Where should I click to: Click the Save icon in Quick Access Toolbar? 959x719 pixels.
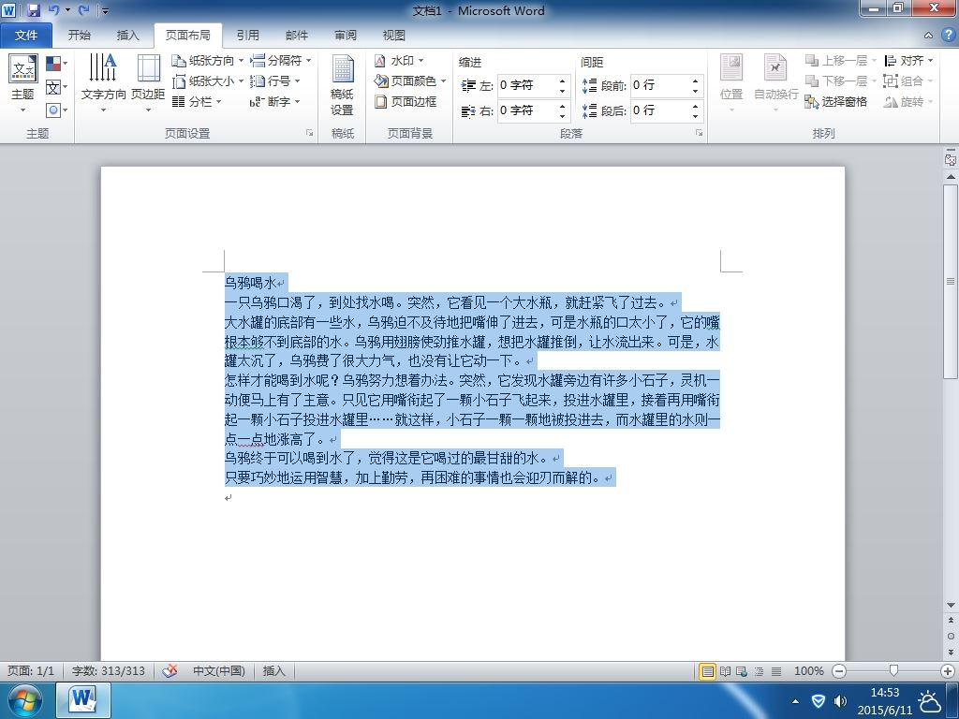click(33, 9)
